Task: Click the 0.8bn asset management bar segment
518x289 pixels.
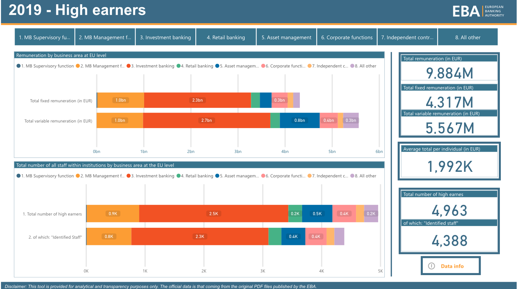Action: pos(299,120)
